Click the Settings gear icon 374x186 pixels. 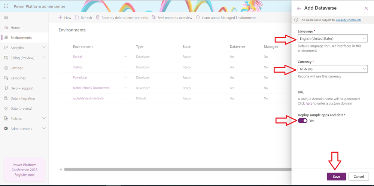[x=6, y=68]
